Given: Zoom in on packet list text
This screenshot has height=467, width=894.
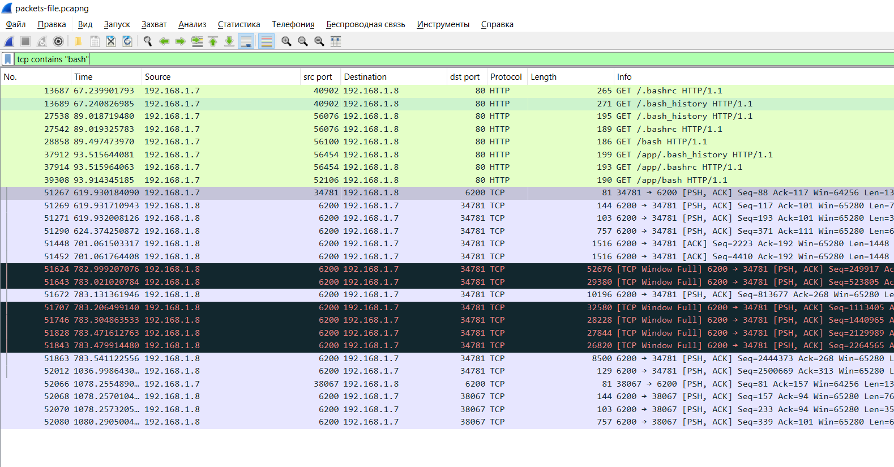Looking at the screenshot, I should coord(286,41).
